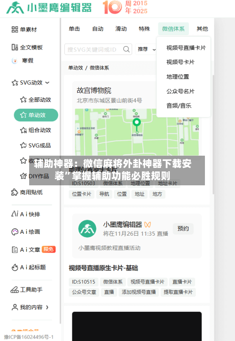The height and width of the screenshot is (341, 235).
Task: Click the 商用贴纸 puzzle piece icon
Action: (x=15, y=192)
